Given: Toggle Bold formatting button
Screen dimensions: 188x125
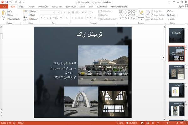Looking at the screenshot, I should click(41, 18).
